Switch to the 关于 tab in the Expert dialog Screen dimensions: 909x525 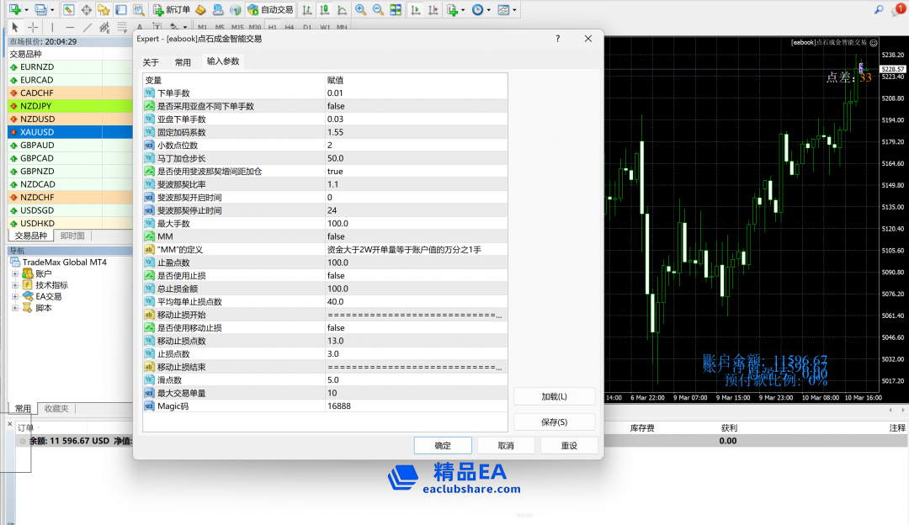coord(151,62)
